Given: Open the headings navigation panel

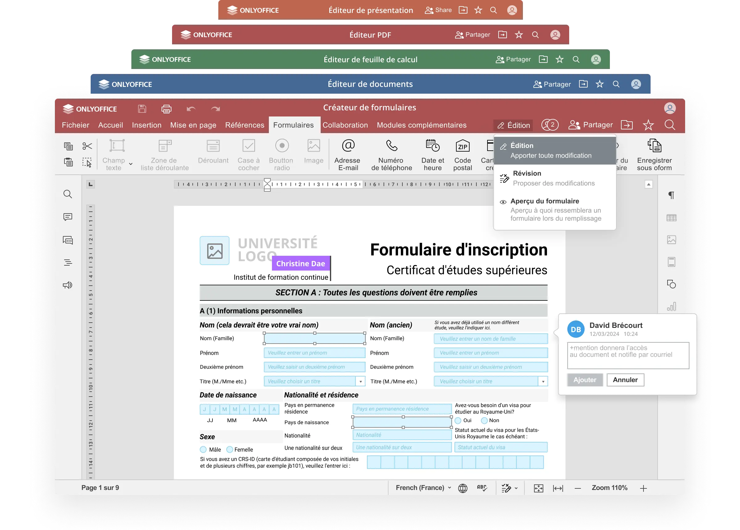Looking at the screenshot, I should (68, 262).
